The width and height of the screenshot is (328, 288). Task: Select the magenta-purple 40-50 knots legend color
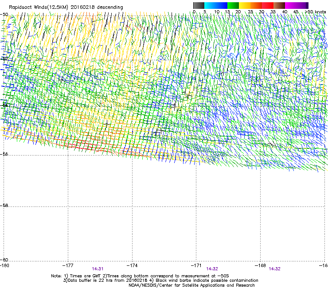[x=297, y=5]
